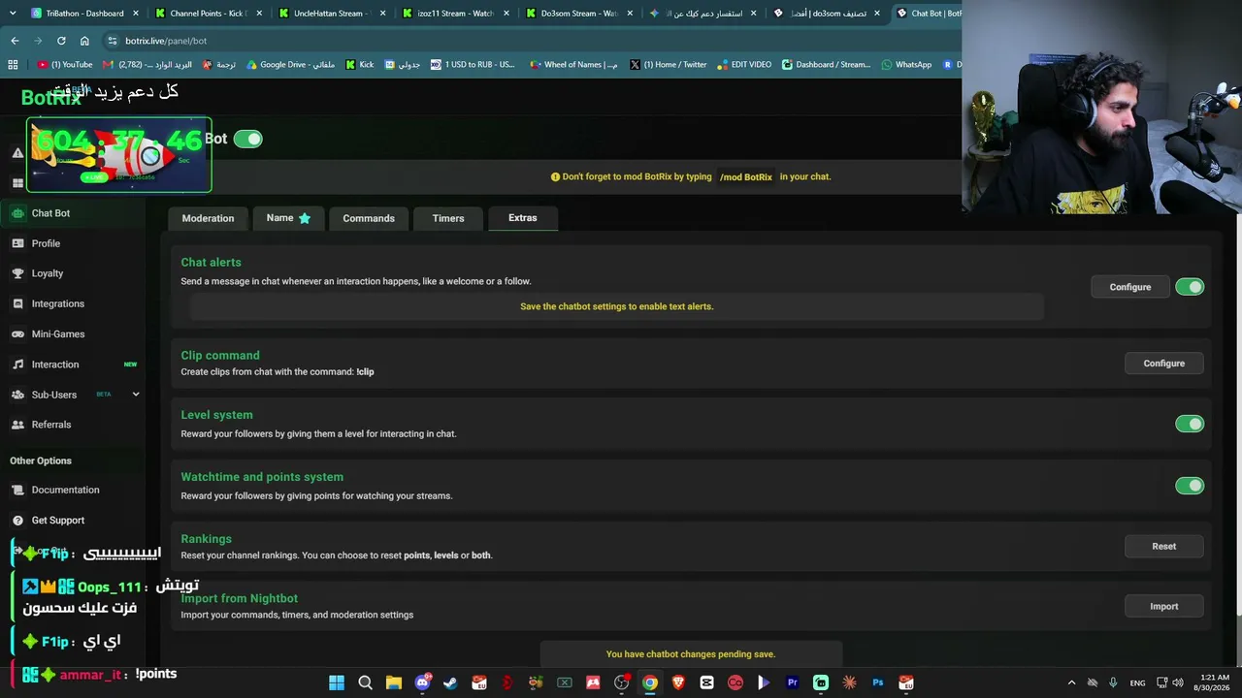The image size is (1242, 698).
Task: Switch to the Commands tab
Action: point(369,218)
